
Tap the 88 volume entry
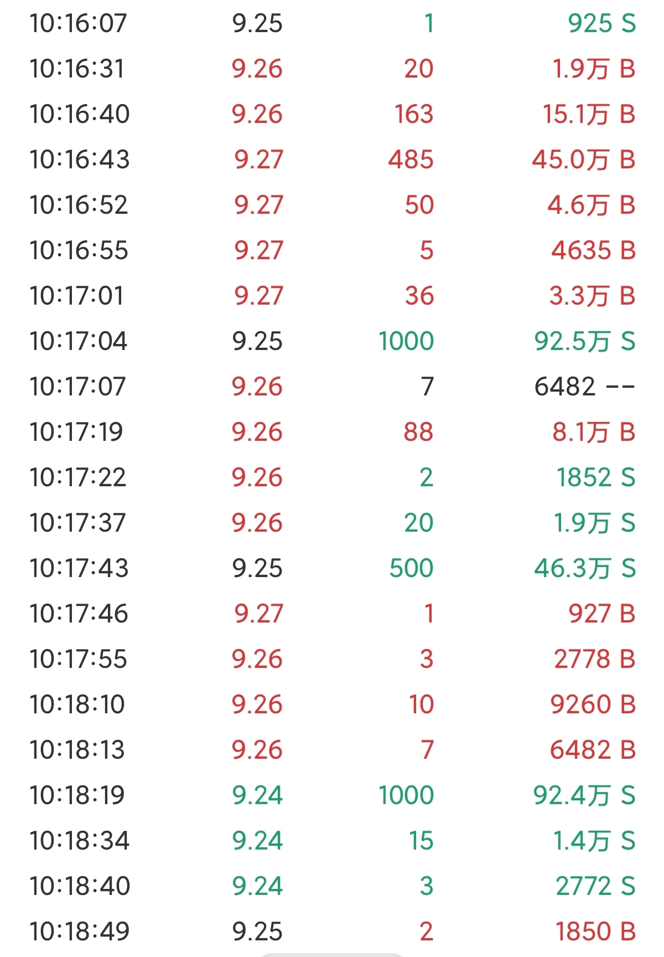pos(418,432)
